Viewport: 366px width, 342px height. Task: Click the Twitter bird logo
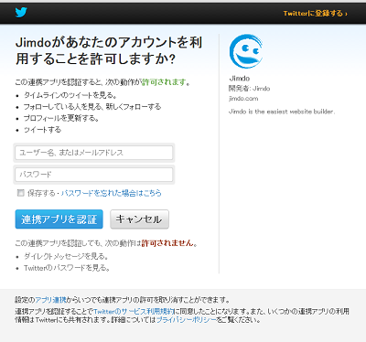tap(21, 13)
